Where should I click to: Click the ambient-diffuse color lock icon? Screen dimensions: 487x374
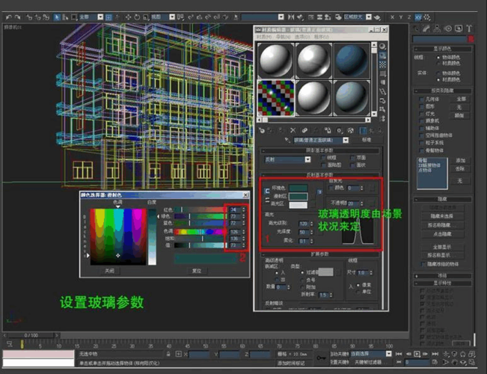click(x=267, y=191)
